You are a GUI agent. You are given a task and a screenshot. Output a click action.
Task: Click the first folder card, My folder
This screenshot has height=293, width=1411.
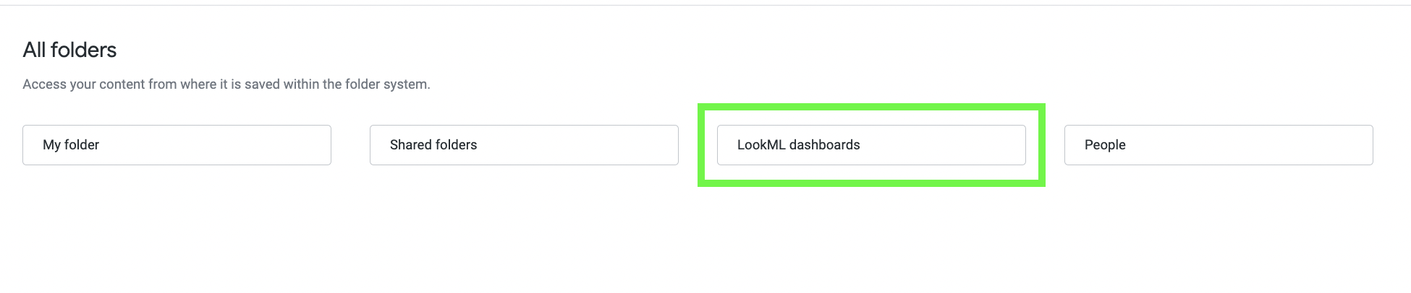click(177, 145)
